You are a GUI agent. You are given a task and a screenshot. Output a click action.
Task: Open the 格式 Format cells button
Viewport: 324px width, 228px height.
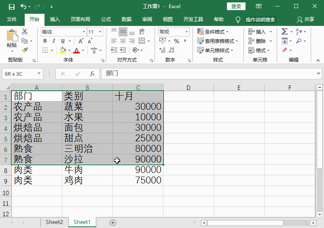point(259,50)
